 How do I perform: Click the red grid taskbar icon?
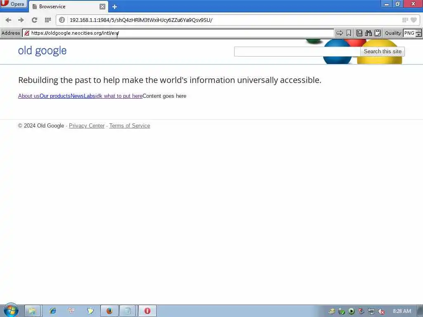pyautogui.click(x=71, y=311)
